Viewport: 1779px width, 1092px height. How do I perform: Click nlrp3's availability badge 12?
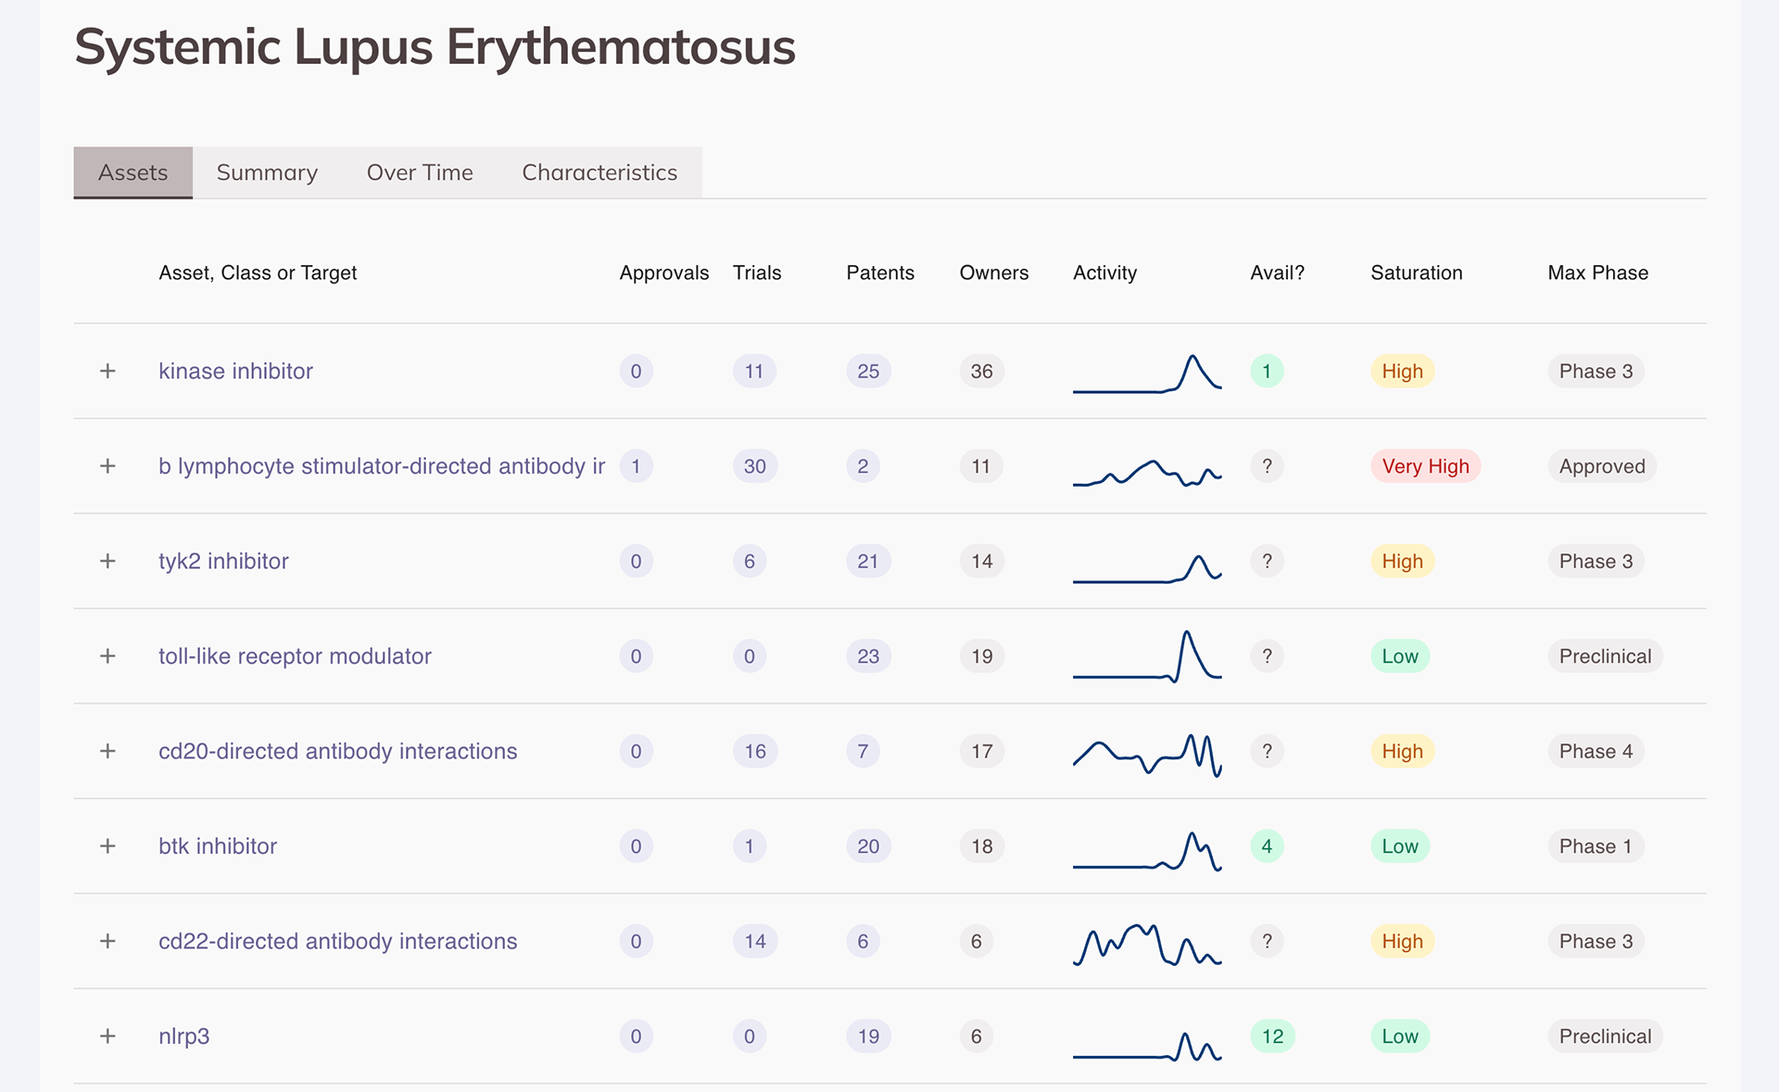(1272, 1036)
